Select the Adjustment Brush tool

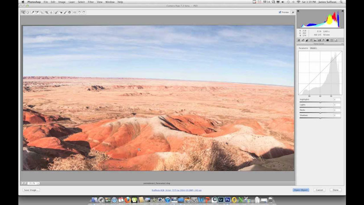coord(65,12)
